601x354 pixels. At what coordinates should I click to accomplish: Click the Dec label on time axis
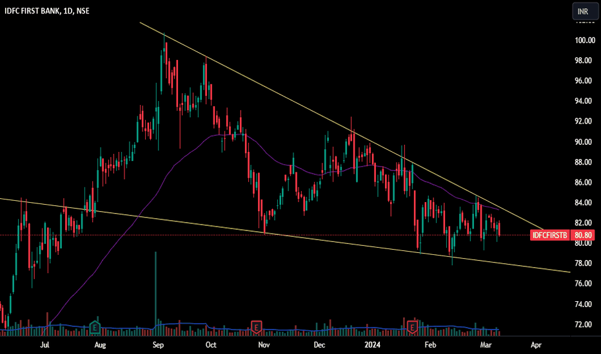(319, 345)
